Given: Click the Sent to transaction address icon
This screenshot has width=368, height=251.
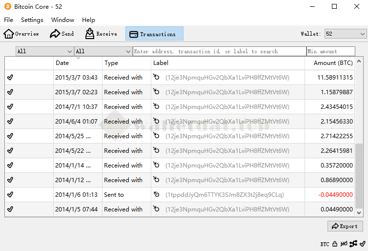Looking at the screenshot, I should coord(156,195).
